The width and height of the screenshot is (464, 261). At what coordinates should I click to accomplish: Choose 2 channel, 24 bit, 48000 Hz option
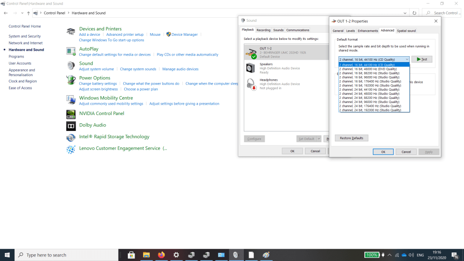tap(370, 93)
